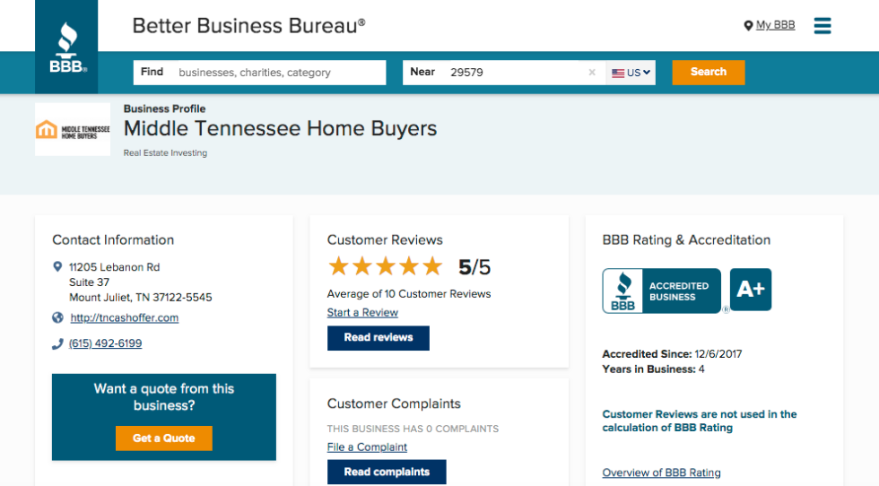Image resolution: width=879 pixels, height=486 pixels.
Task: Call (615) 492-6199 link
Action: pos(106,343)
